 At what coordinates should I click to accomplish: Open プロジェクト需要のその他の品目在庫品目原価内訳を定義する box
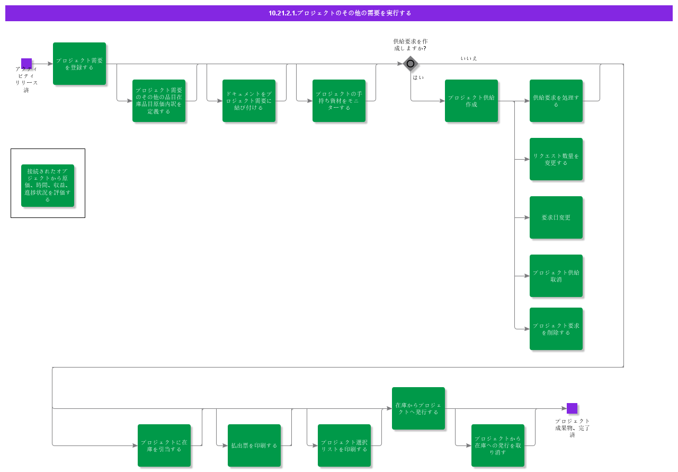(x=159, y=101)
